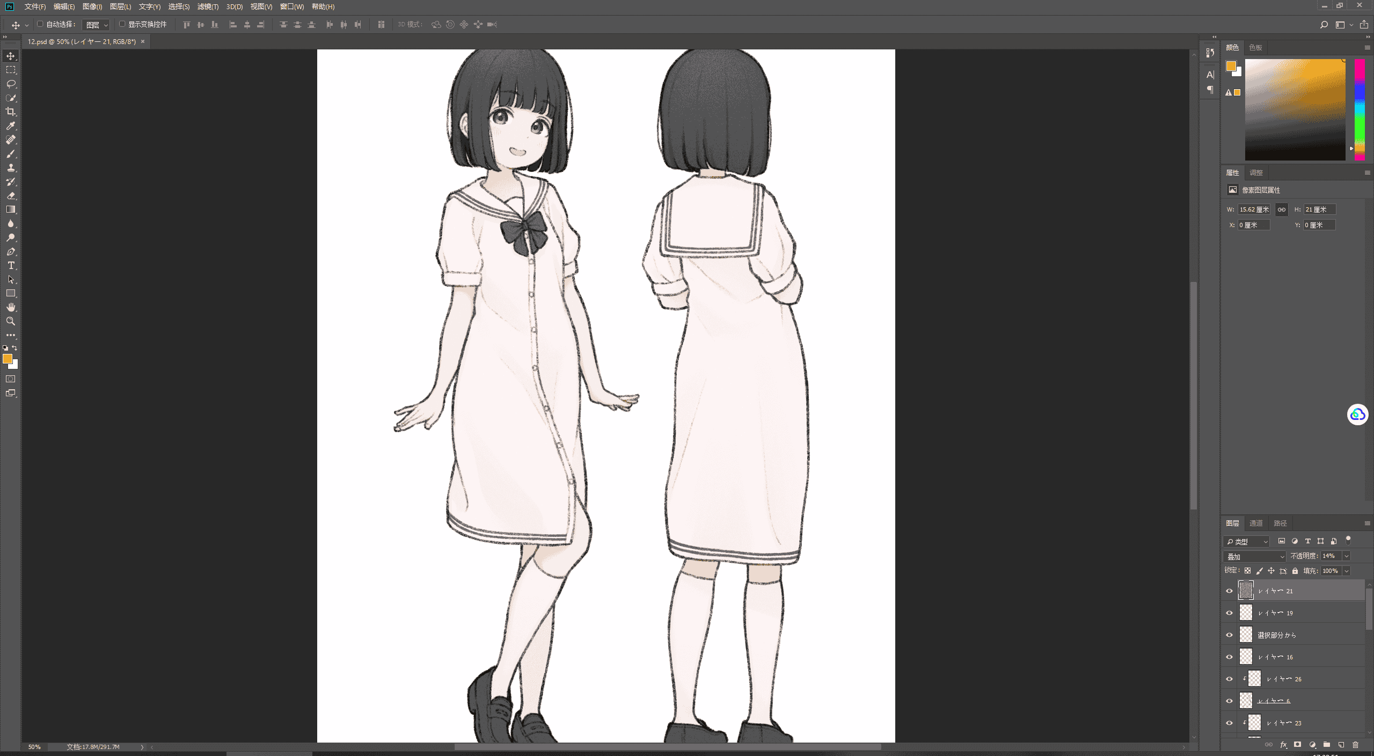The height and width of the screenshot is (756, 1374).
Task: Click the link width-height chain button
Action: pyautogui.click(x=1281, y=209)
